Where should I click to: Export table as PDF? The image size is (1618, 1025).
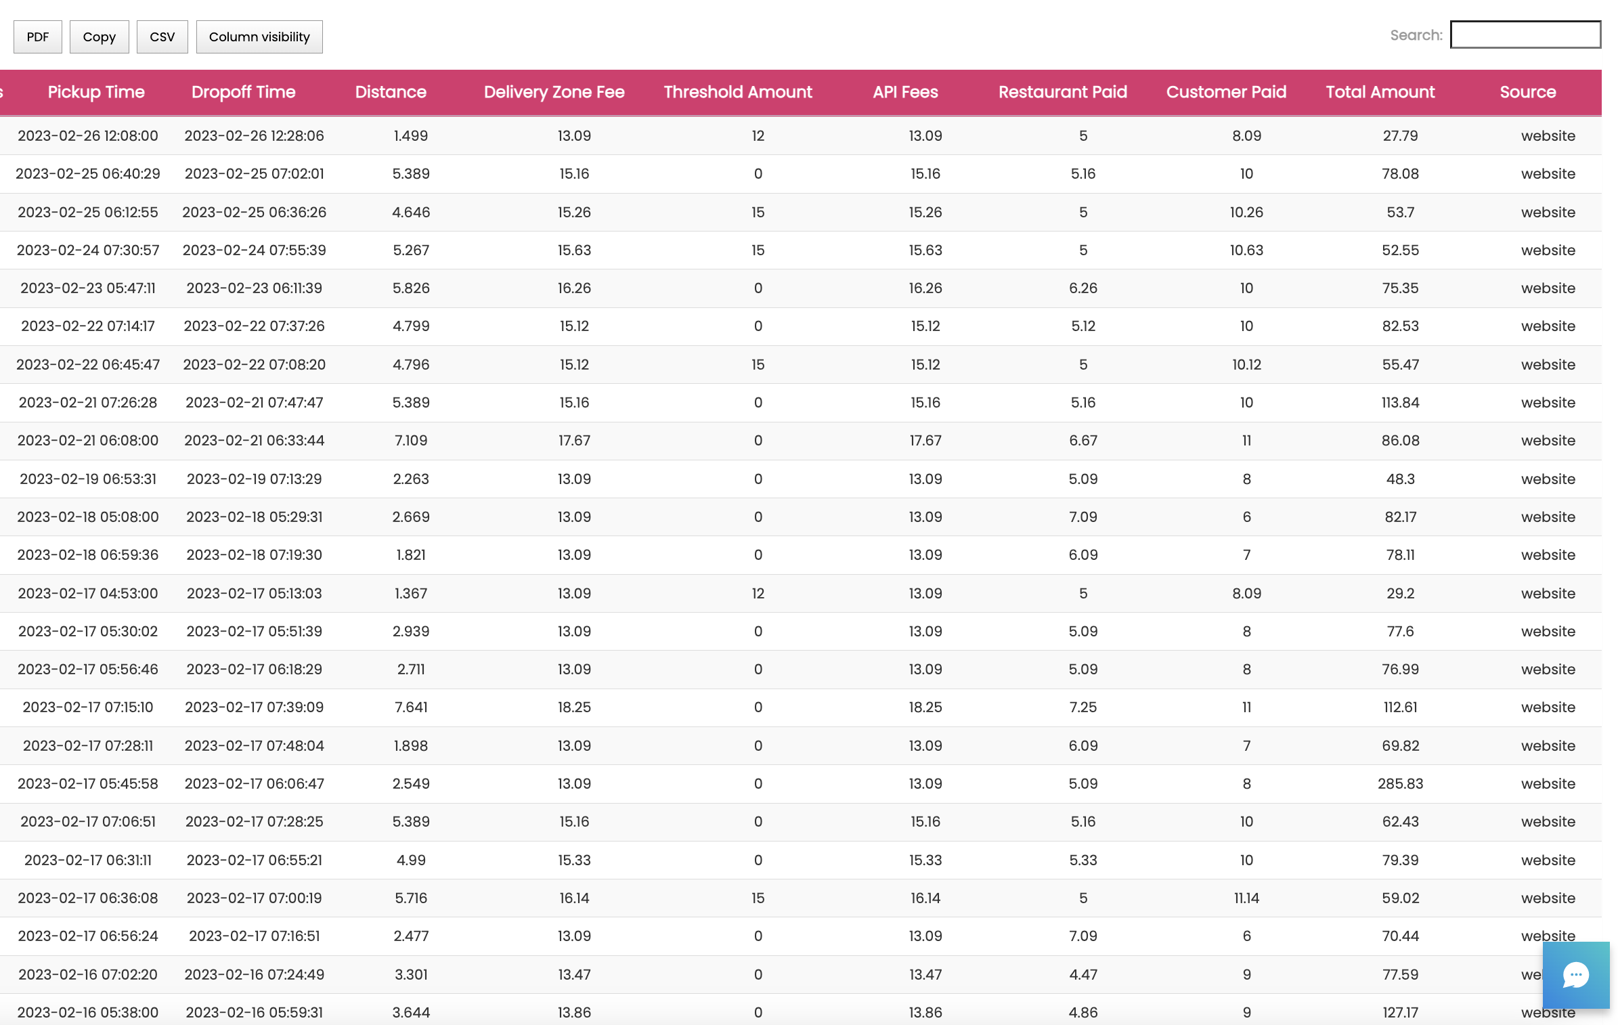(x=38, y=37)
